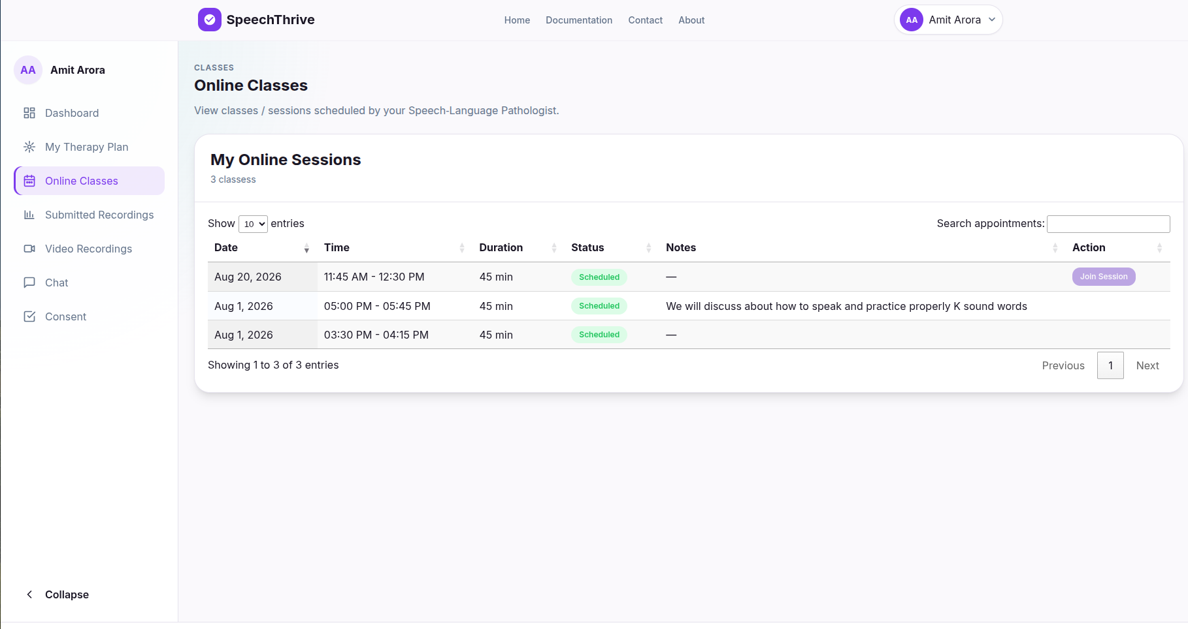The height and width of the screenshot is (629, 1188).
Task: Click the Next pagination button
Action: point(1147,365)
